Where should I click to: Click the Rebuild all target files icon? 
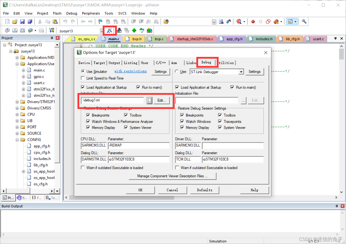[x=22, y=31]
